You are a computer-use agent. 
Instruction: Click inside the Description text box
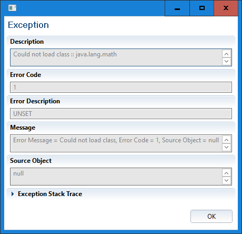tap(116, 57)
